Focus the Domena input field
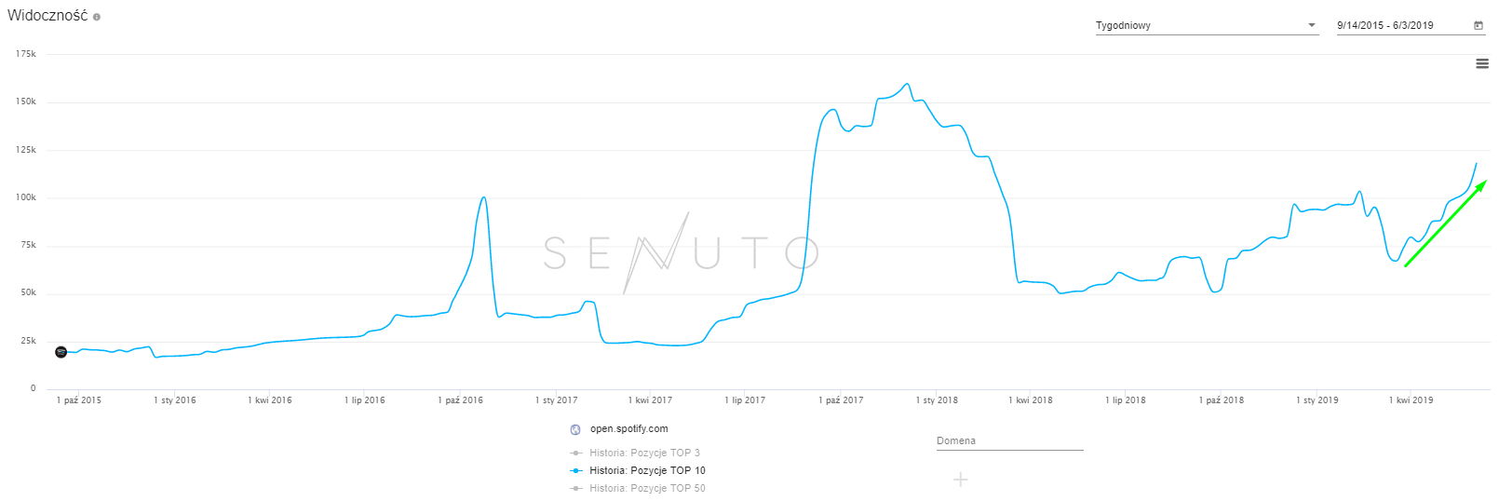This screenshot has height=501, width=1499. 1009,441
